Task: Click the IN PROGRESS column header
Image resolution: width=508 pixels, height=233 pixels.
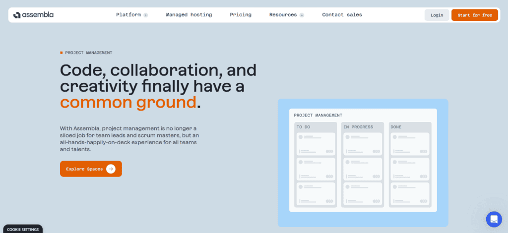Action: coord(358,127)
